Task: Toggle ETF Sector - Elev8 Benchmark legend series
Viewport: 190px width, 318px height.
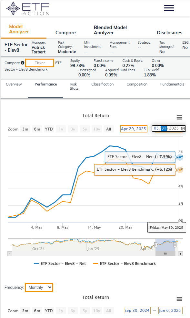Action: tap(124, 264)
